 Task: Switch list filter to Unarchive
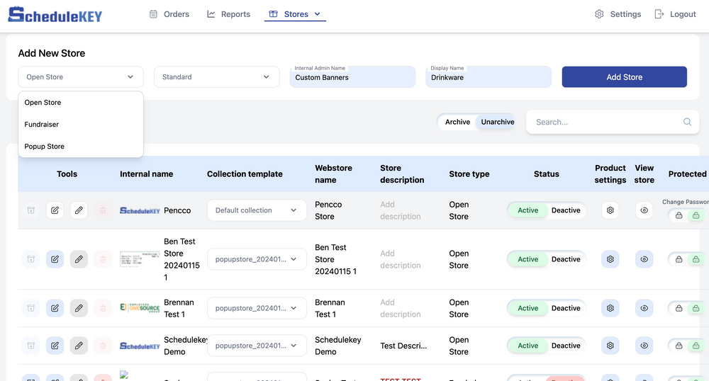[497, 122]
